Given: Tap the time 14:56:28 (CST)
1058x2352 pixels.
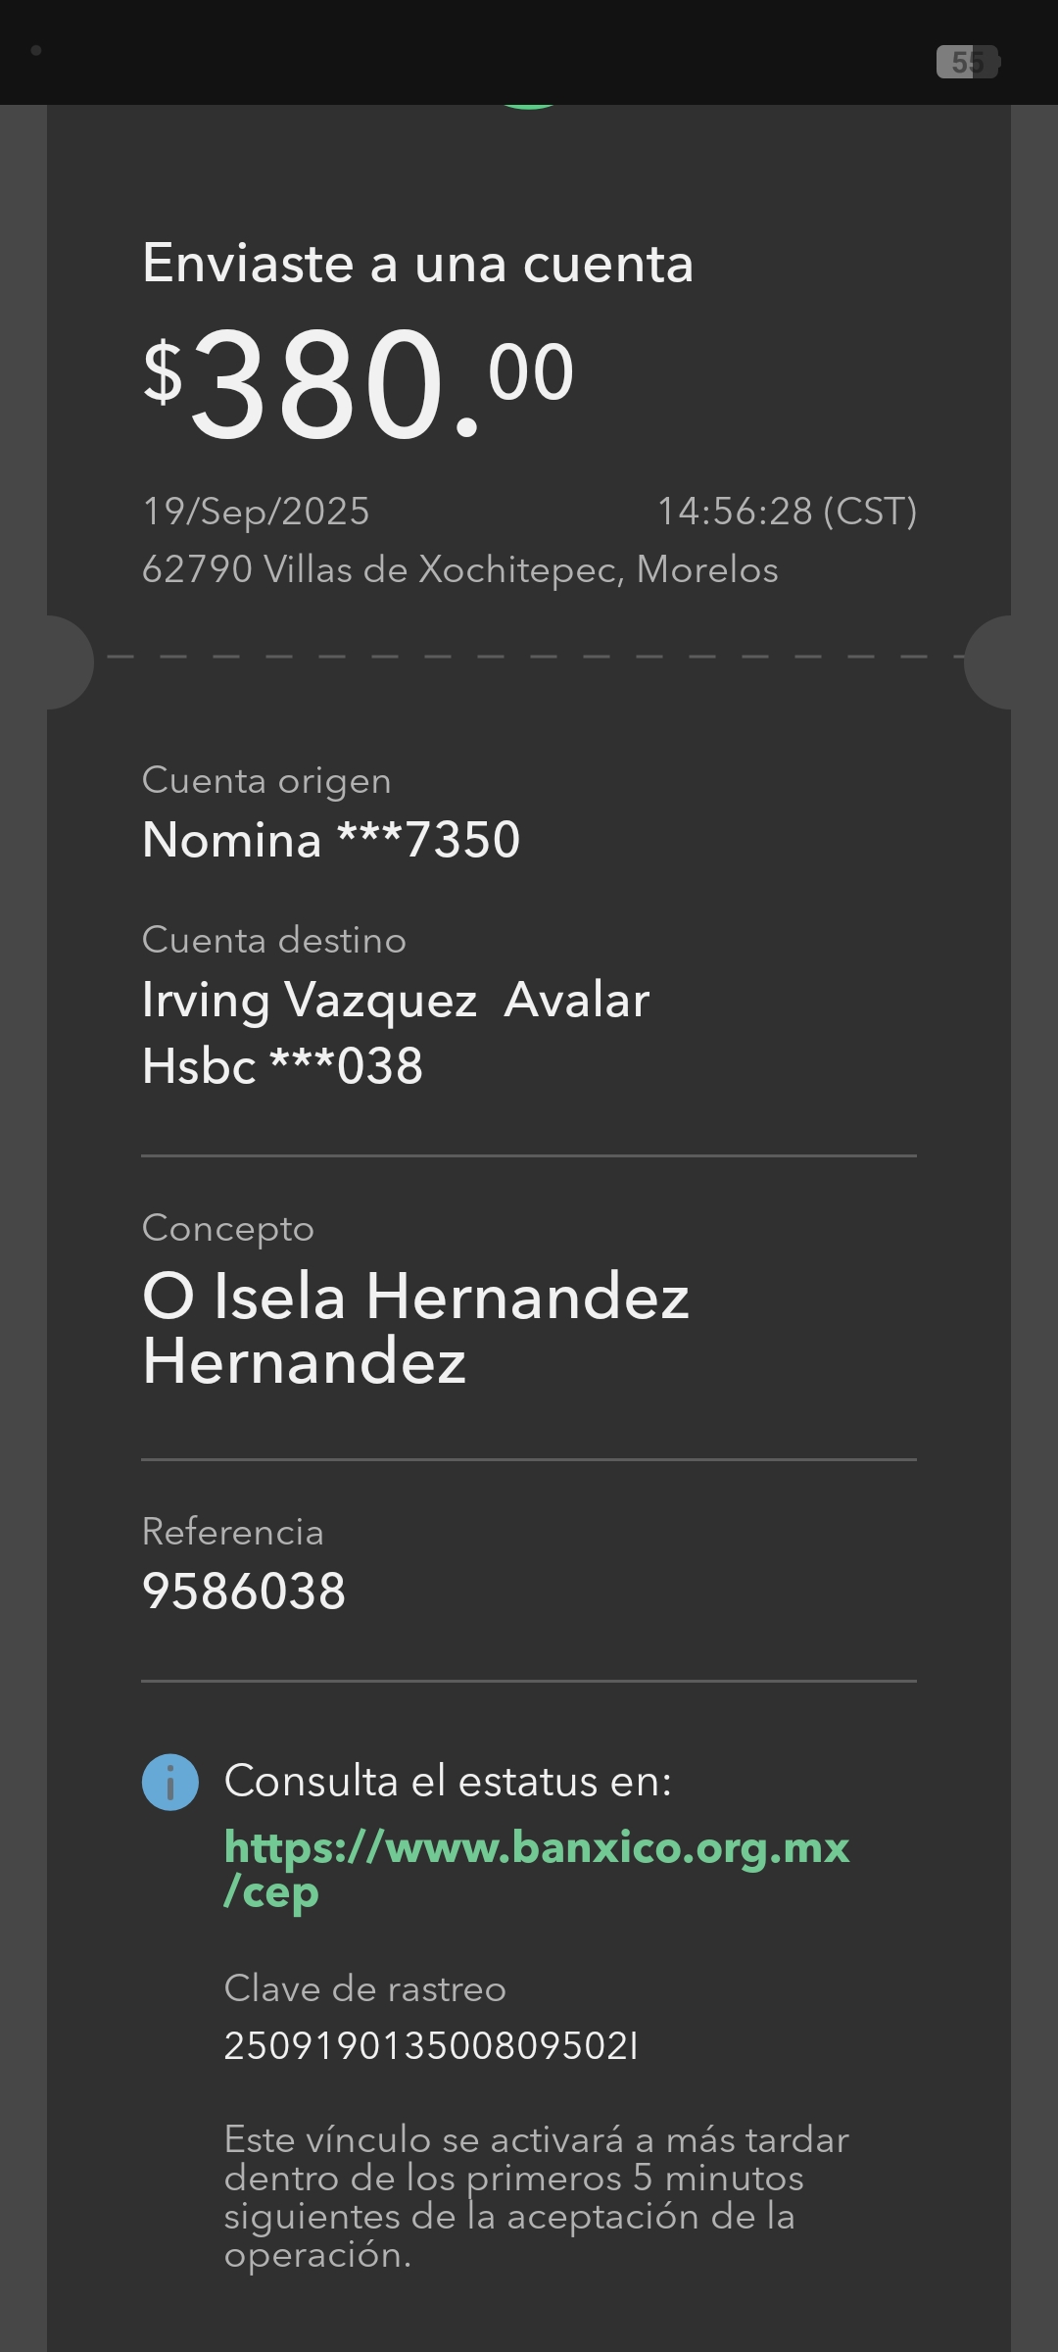Looking at the screenshot, I should pyautogui.click(x=786, y=511).
